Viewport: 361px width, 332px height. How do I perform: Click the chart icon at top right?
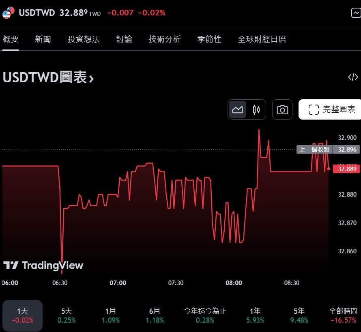356,13
